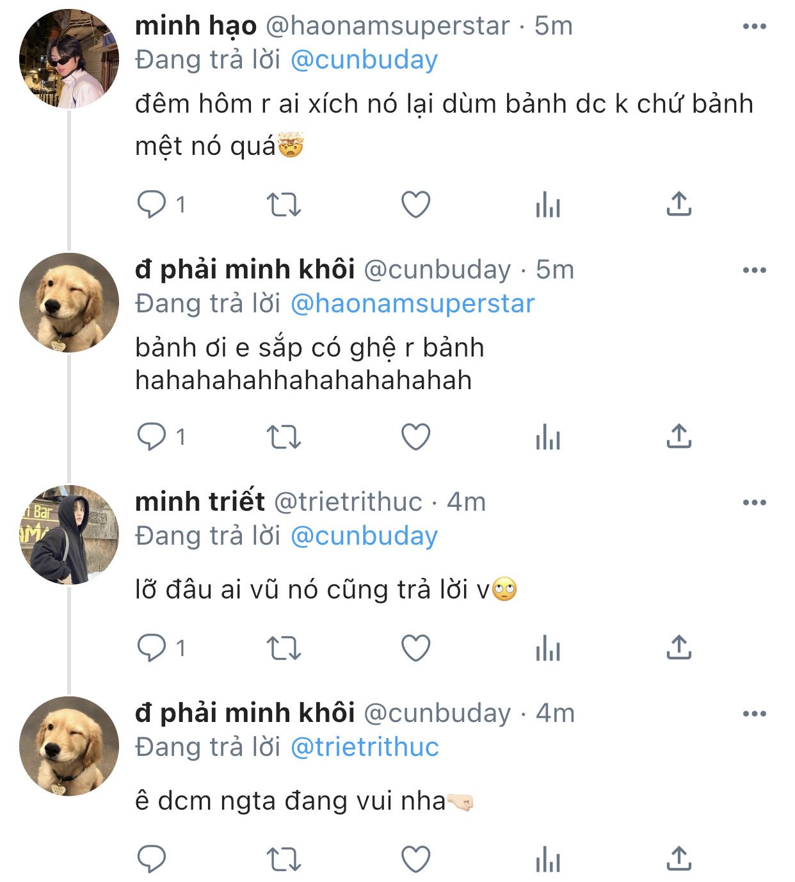795x882 pixels.
Task: Open the @trietrithuc mention link
Action: point(364,747)
